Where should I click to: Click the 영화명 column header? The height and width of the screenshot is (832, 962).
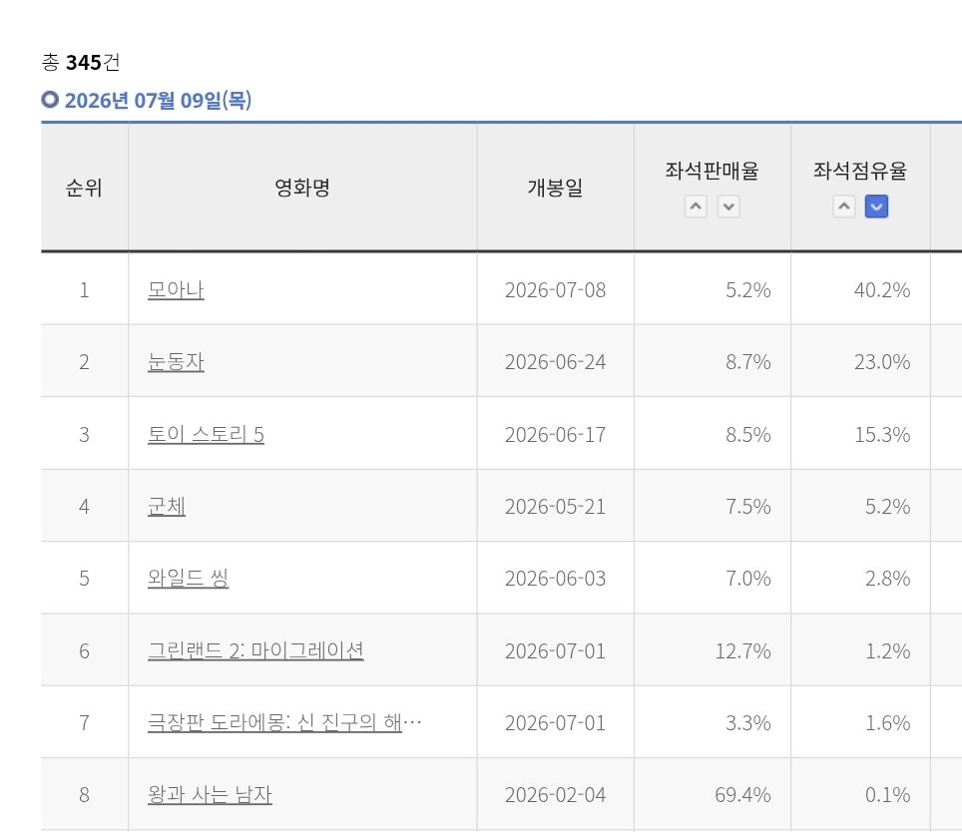click(302, 188)
